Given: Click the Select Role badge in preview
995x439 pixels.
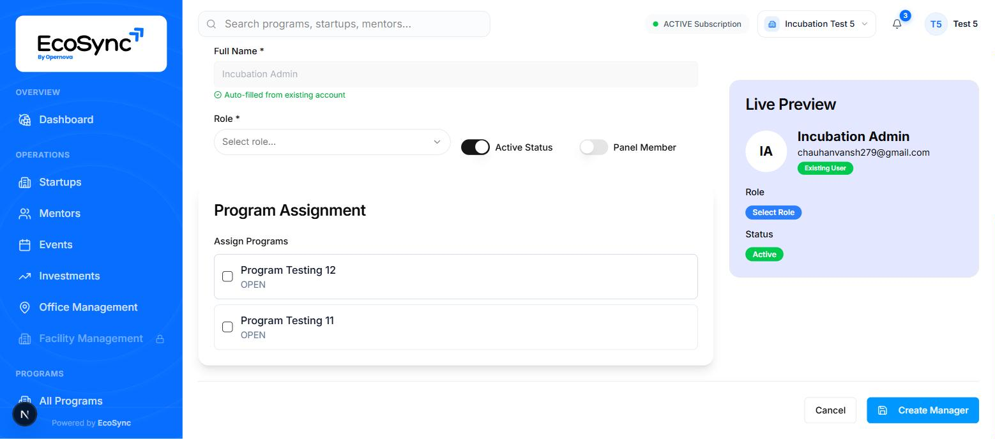Looking at the screenshot, I should (x=773, y=212).
